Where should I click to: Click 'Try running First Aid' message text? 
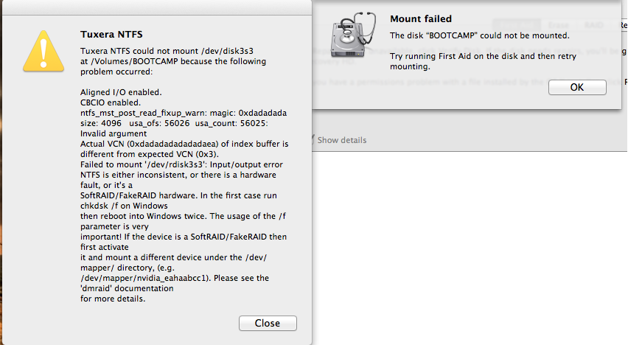(x=472, y=56)
